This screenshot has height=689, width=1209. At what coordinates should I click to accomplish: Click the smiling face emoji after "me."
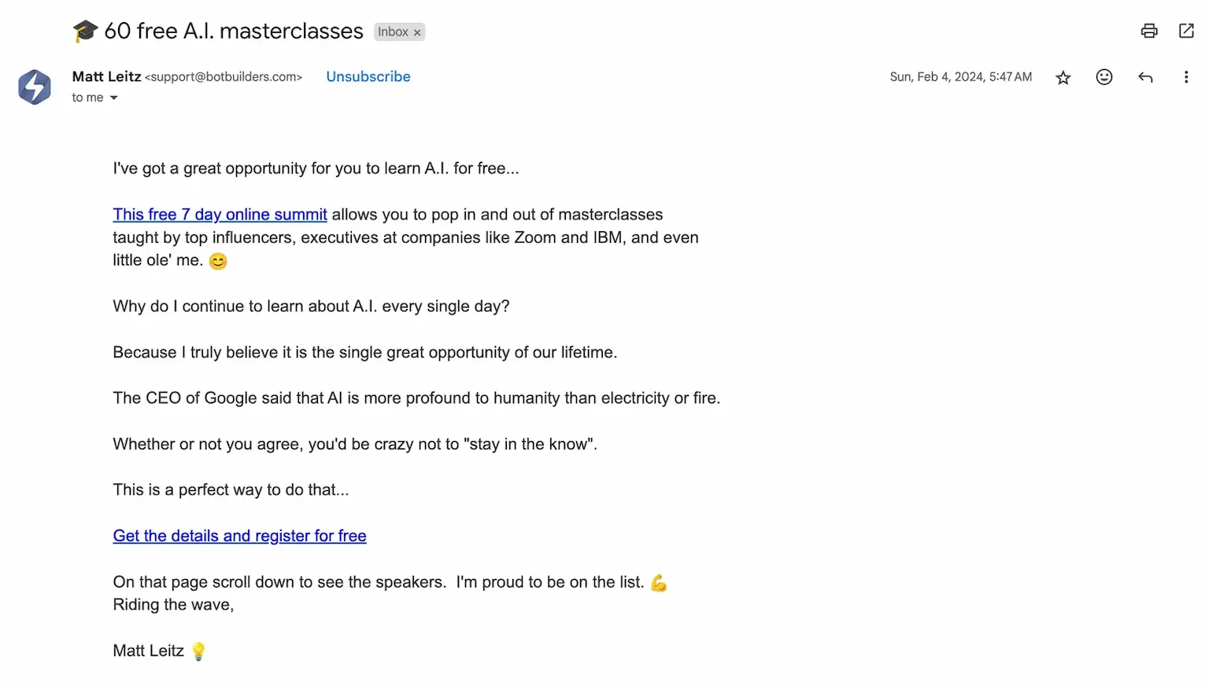pyautogui.click(x=218, y=261)
